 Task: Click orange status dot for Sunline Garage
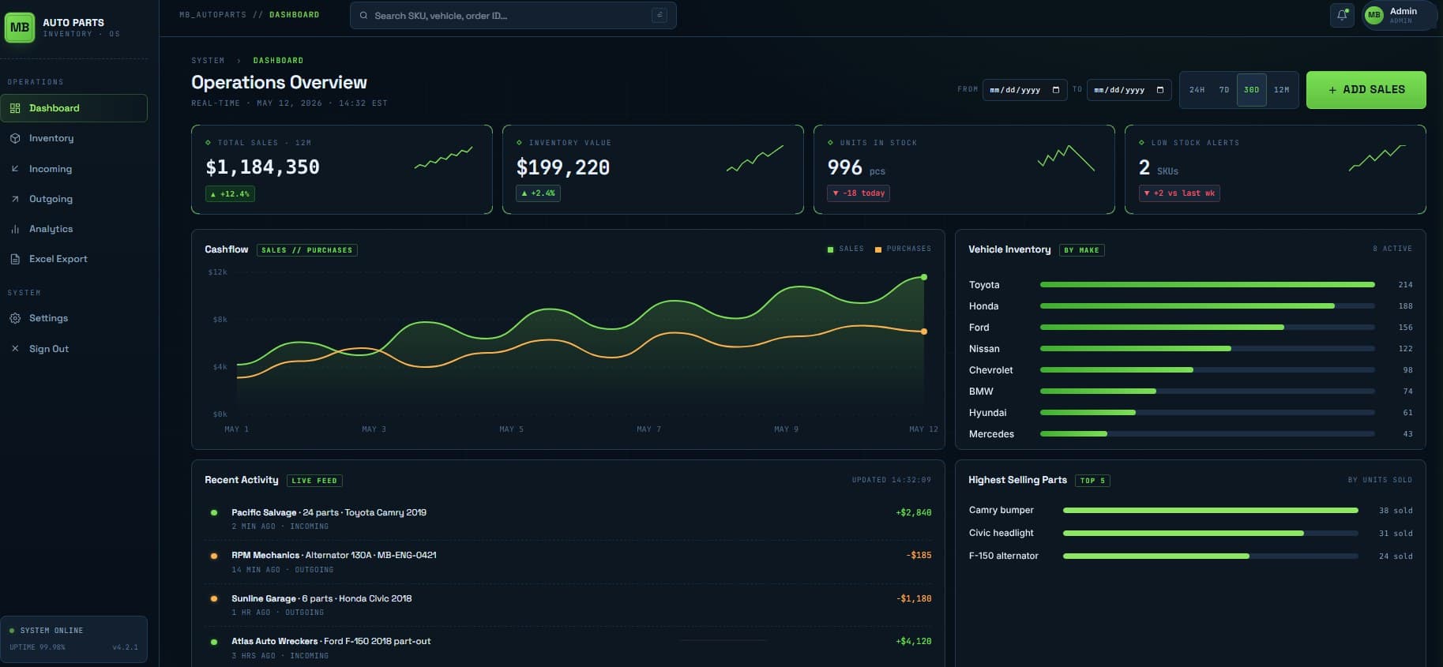214,598
